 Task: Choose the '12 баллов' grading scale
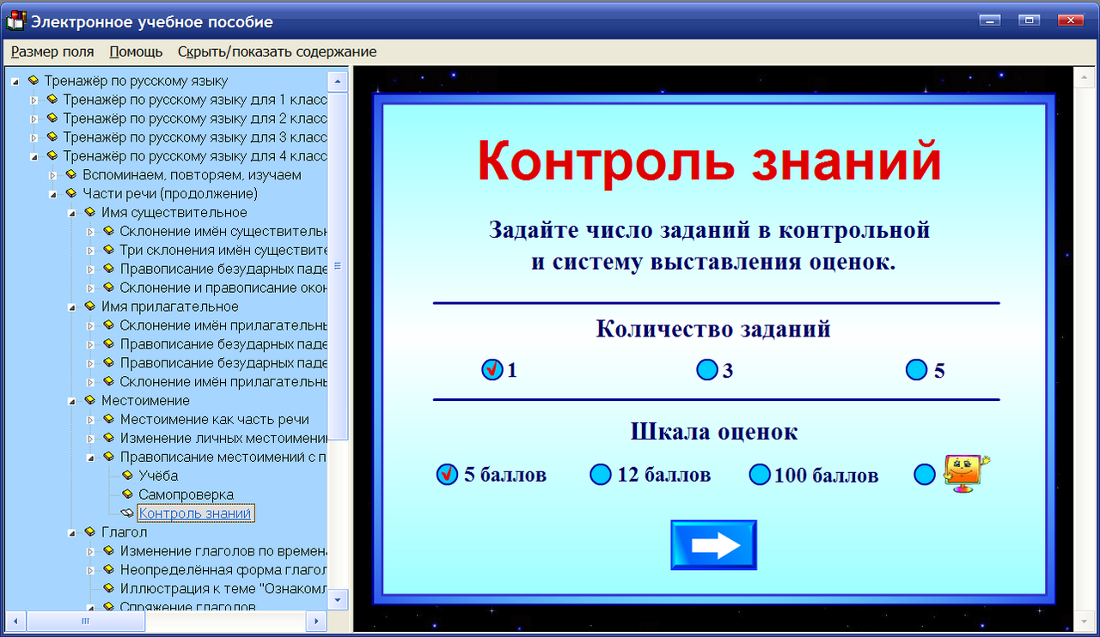(601, 474)
